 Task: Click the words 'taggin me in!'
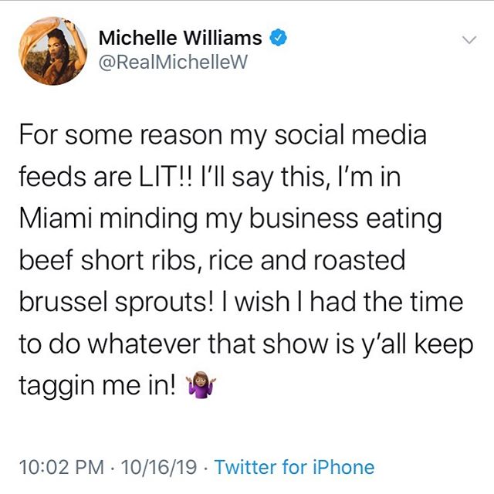click(97, 386)
